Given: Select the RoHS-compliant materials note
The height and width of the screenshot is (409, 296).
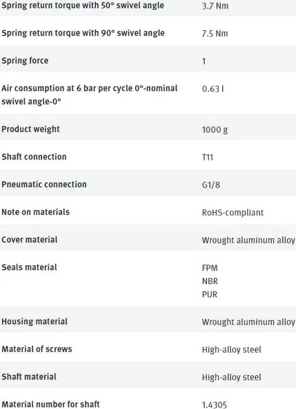Looking at the screenshot, I should coord(233,212).
